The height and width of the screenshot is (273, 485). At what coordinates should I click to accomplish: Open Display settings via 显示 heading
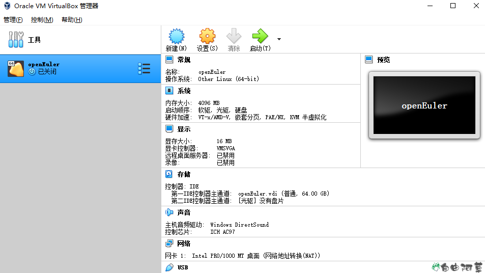point(184,129)
